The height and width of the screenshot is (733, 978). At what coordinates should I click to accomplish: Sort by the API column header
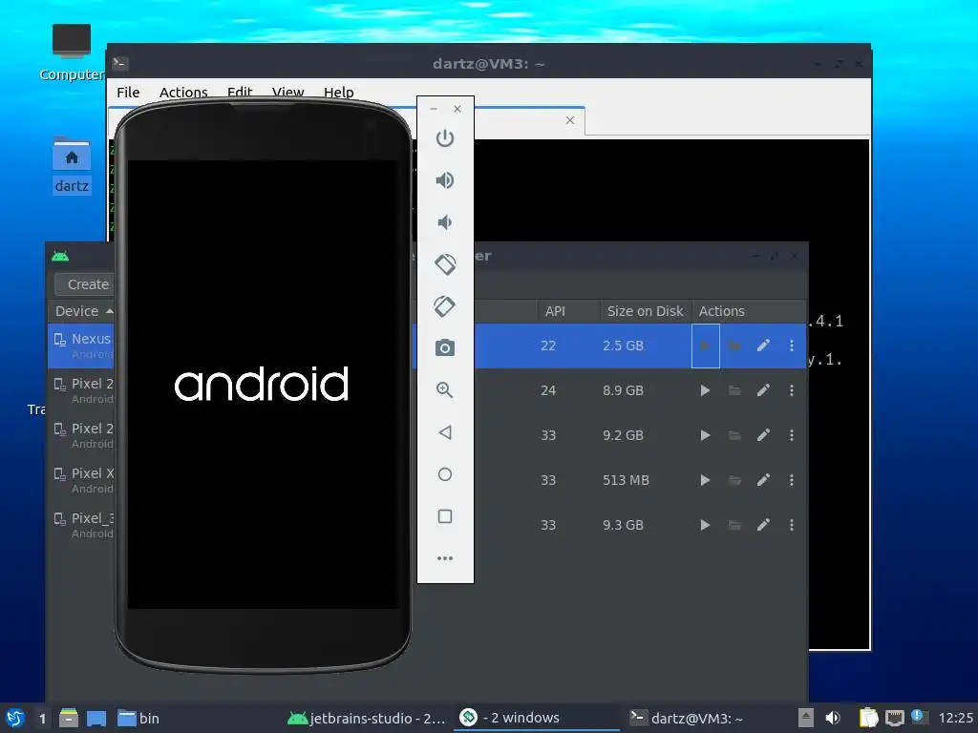[x=568, y=311]
